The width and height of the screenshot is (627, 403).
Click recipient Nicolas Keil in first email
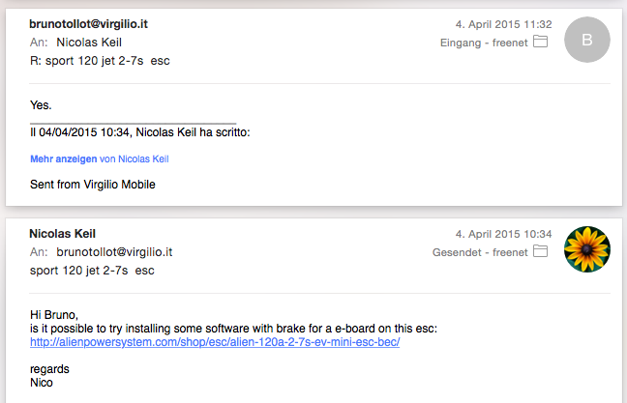point(89,43)
